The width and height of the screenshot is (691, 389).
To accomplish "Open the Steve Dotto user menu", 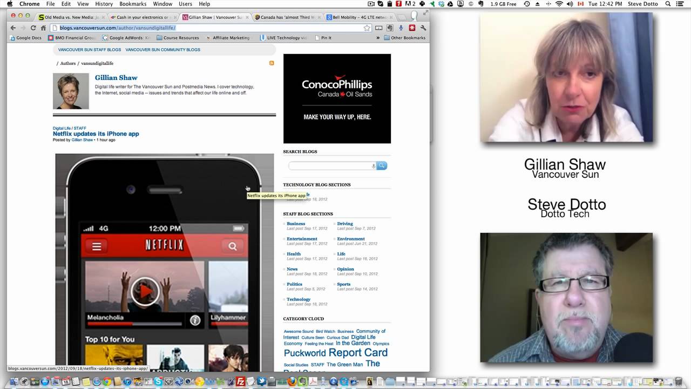I will point(642,4).
